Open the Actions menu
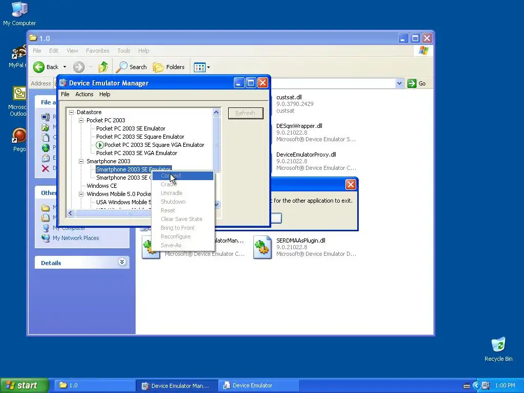The image size is (524, 393). [84, 94]
